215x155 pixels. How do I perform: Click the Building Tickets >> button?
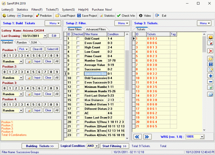click(x=40, y=146)
